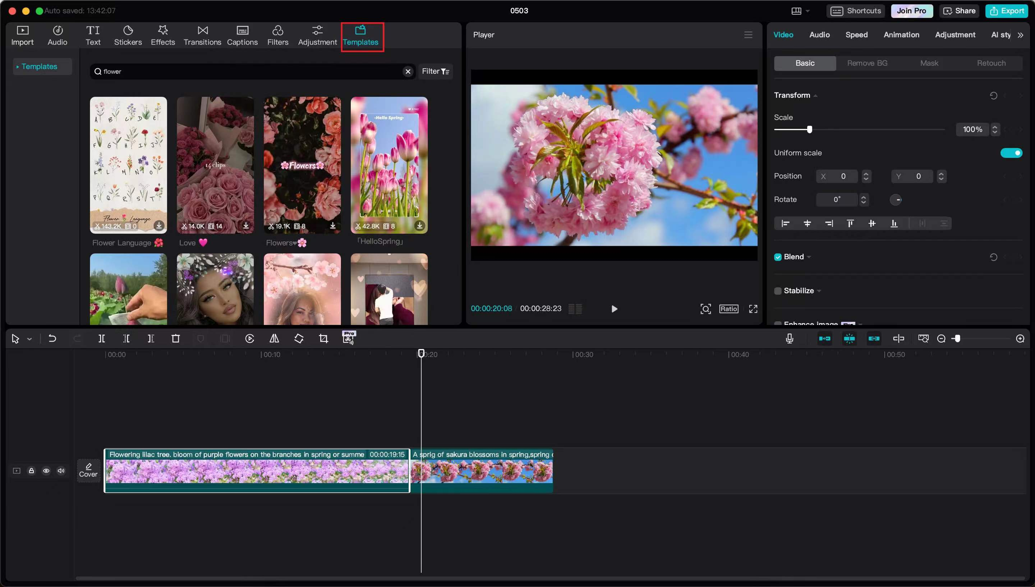Select the Remove BG tab
The width and height of the screenshot is (1035, 587).
pos(867,63)
